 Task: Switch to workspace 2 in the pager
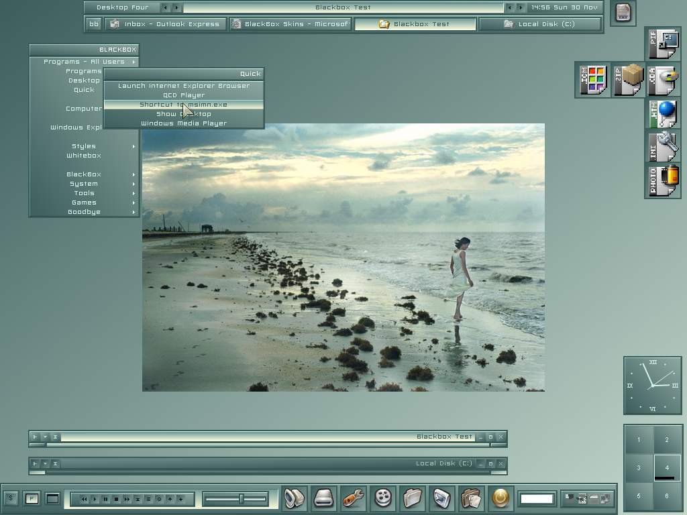(x=666, y=440)
